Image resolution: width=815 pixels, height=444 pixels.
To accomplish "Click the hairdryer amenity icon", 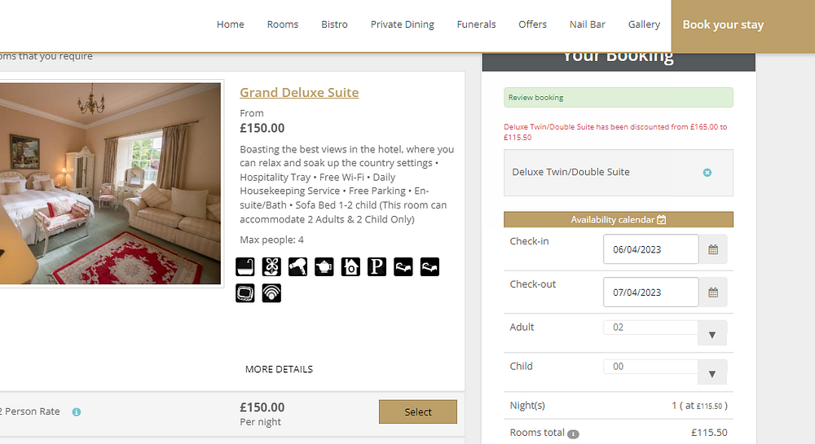I will [x=297, y=266].
